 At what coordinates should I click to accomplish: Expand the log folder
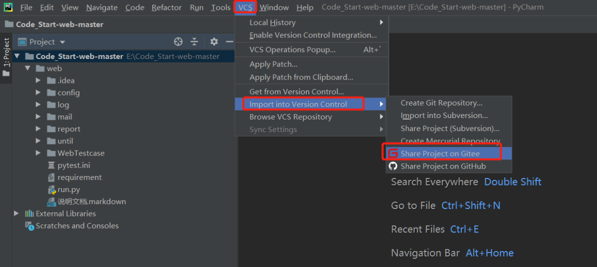click(x=38, y=104)
